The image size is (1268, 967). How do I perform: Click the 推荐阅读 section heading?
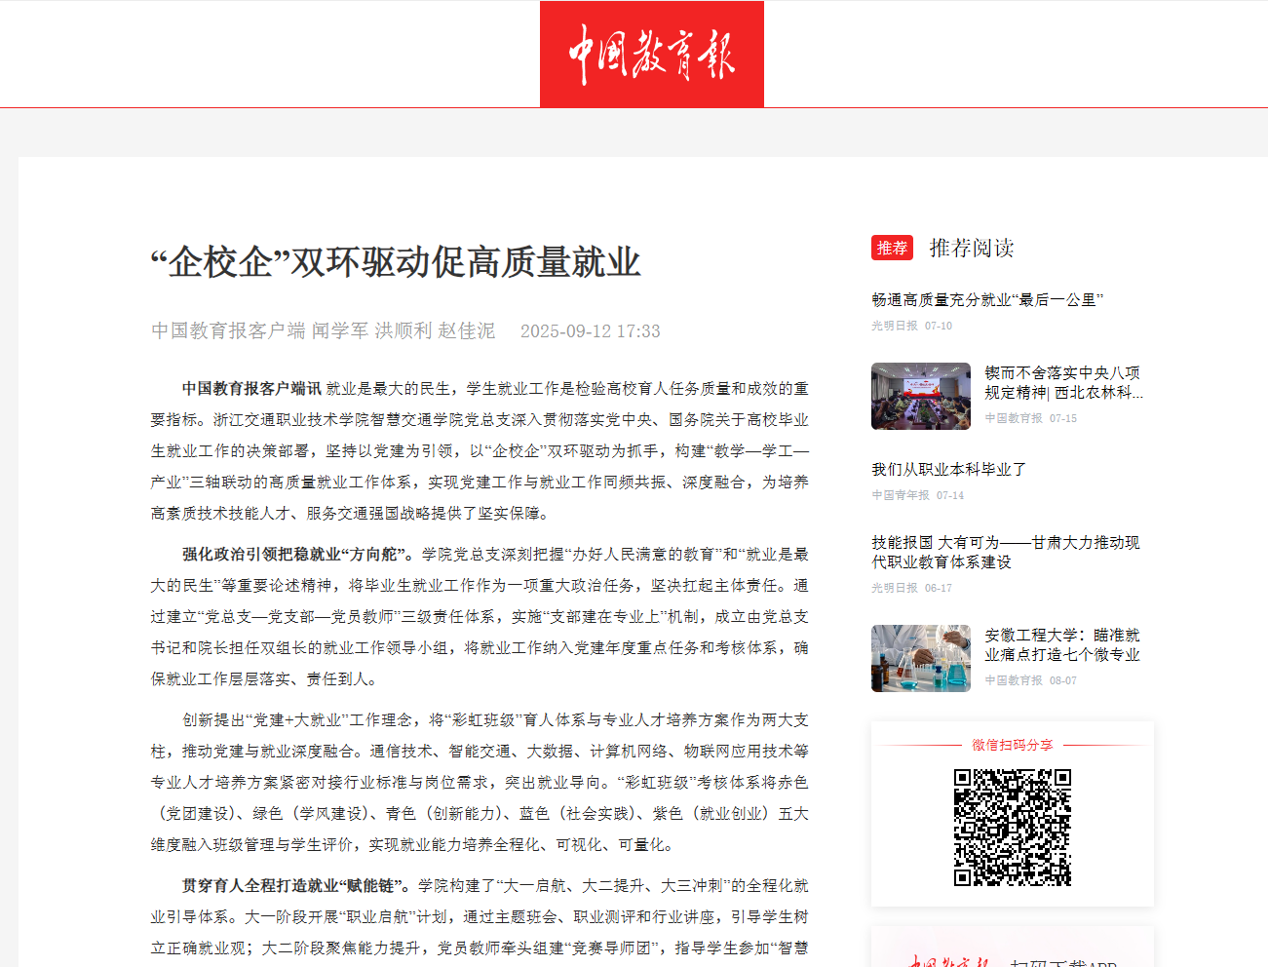971,248
